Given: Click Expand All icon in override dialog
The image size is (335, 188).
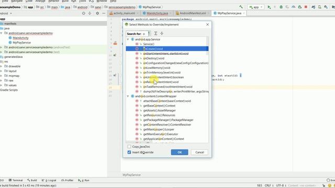Looking at the screenshot, I should pos(155,33).
